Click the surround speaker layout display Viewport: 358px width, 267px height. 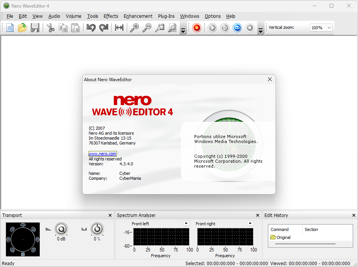(x=23, y=239)
